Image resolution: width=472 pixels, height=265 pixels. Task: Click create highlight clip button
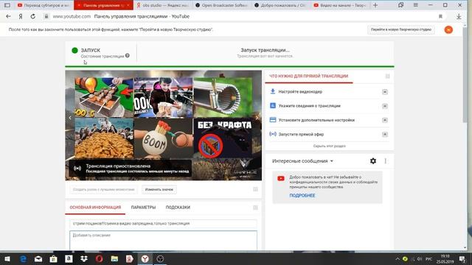103,190
